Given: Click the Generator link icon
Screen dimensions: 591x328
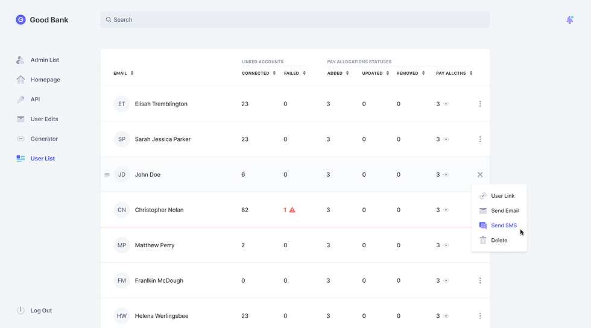Looking at the screenshot, I should (21, 139).
